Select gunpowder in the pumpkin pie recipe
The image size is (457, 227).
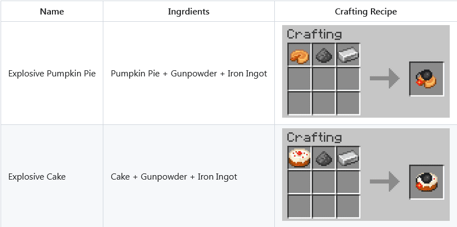(x=323, y=55)
